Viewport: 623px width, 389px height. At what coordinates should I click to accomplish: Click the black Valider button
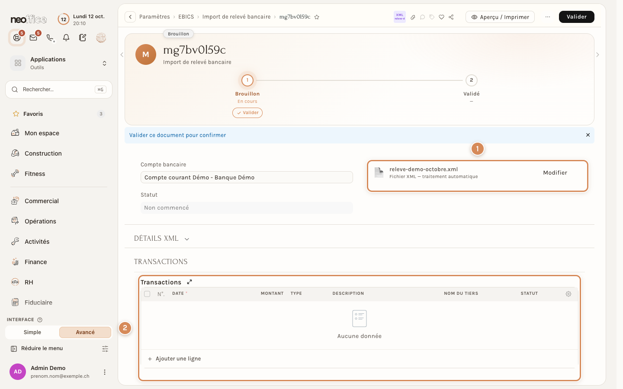click(x=577, y=17)
